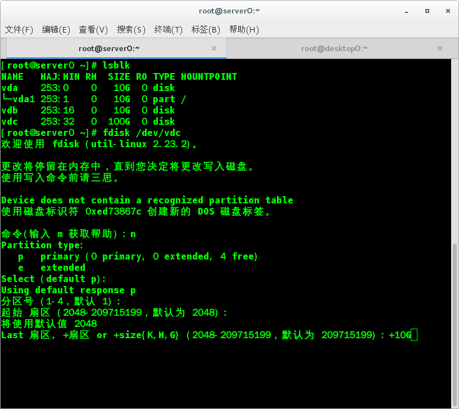This screenshot has height=409, width=459.
Task: Close the root@desktop0 tab
Action: (440, 48)
